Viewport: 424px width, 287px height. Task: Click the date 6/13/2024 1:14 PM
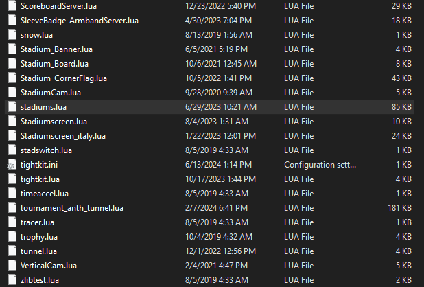pos(218,165)
